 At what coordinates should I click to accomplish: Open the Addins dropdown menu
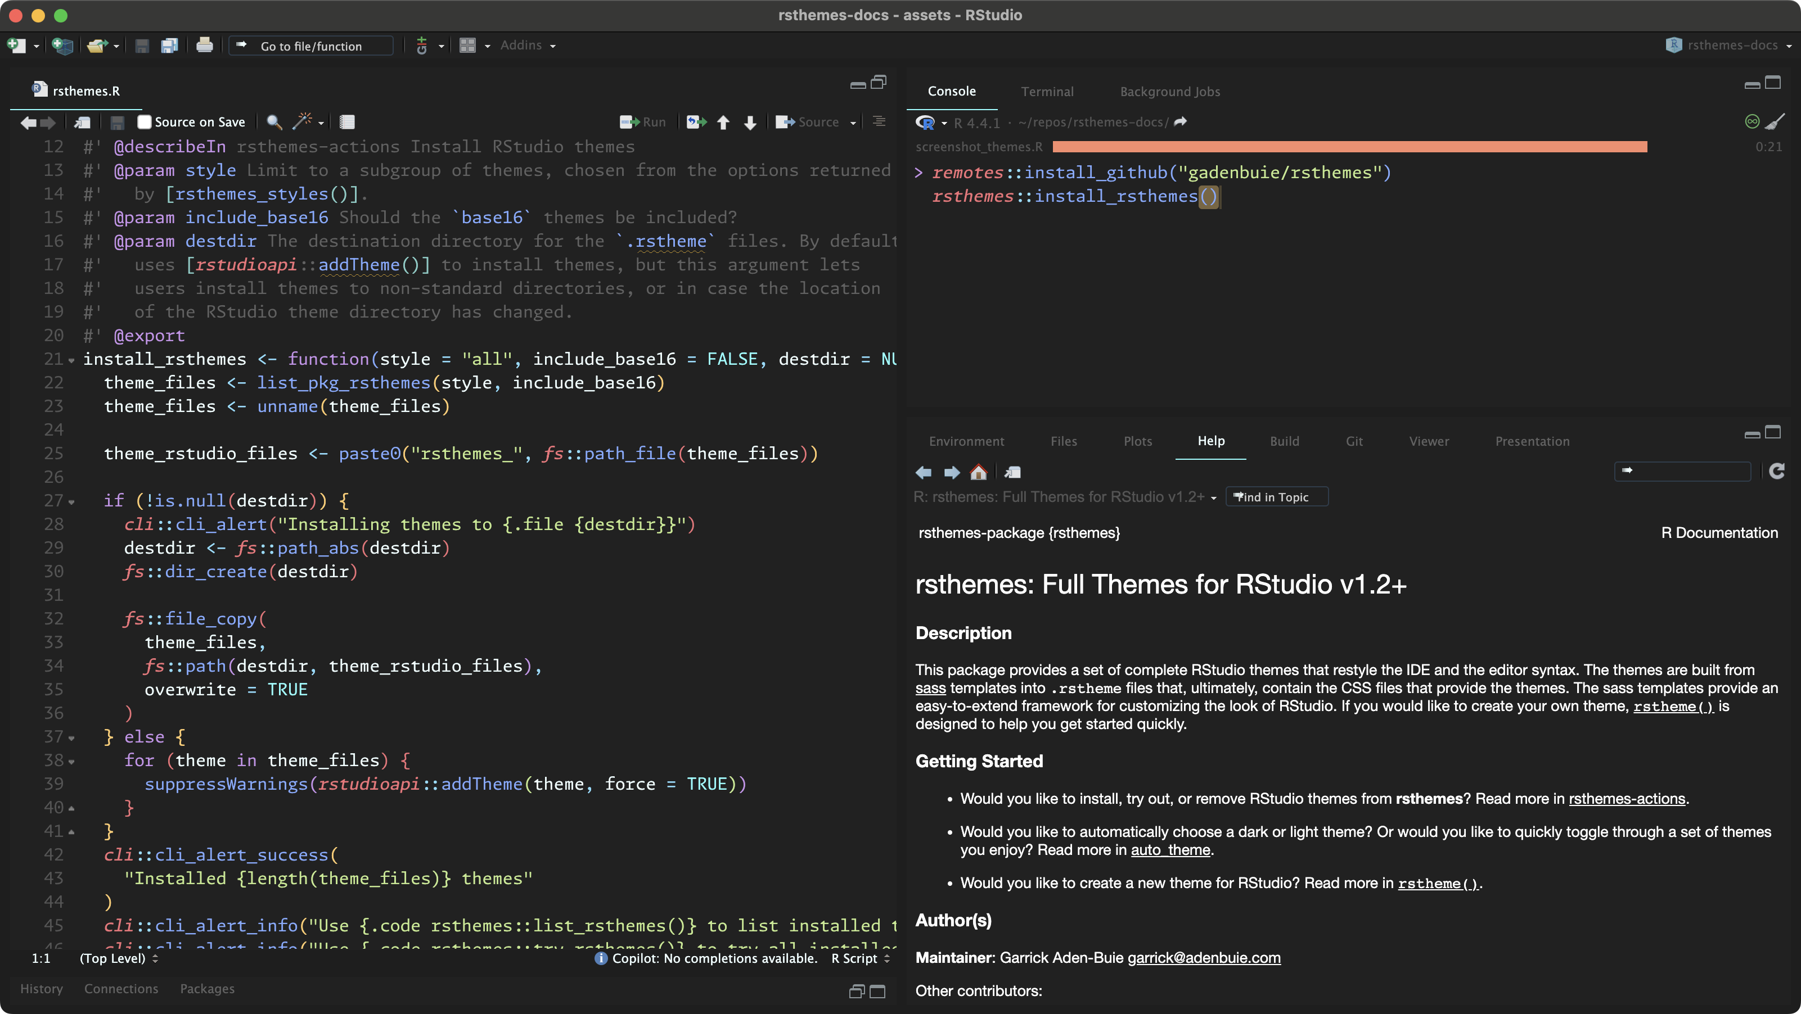pyautogui.click(x=528, y=46)
